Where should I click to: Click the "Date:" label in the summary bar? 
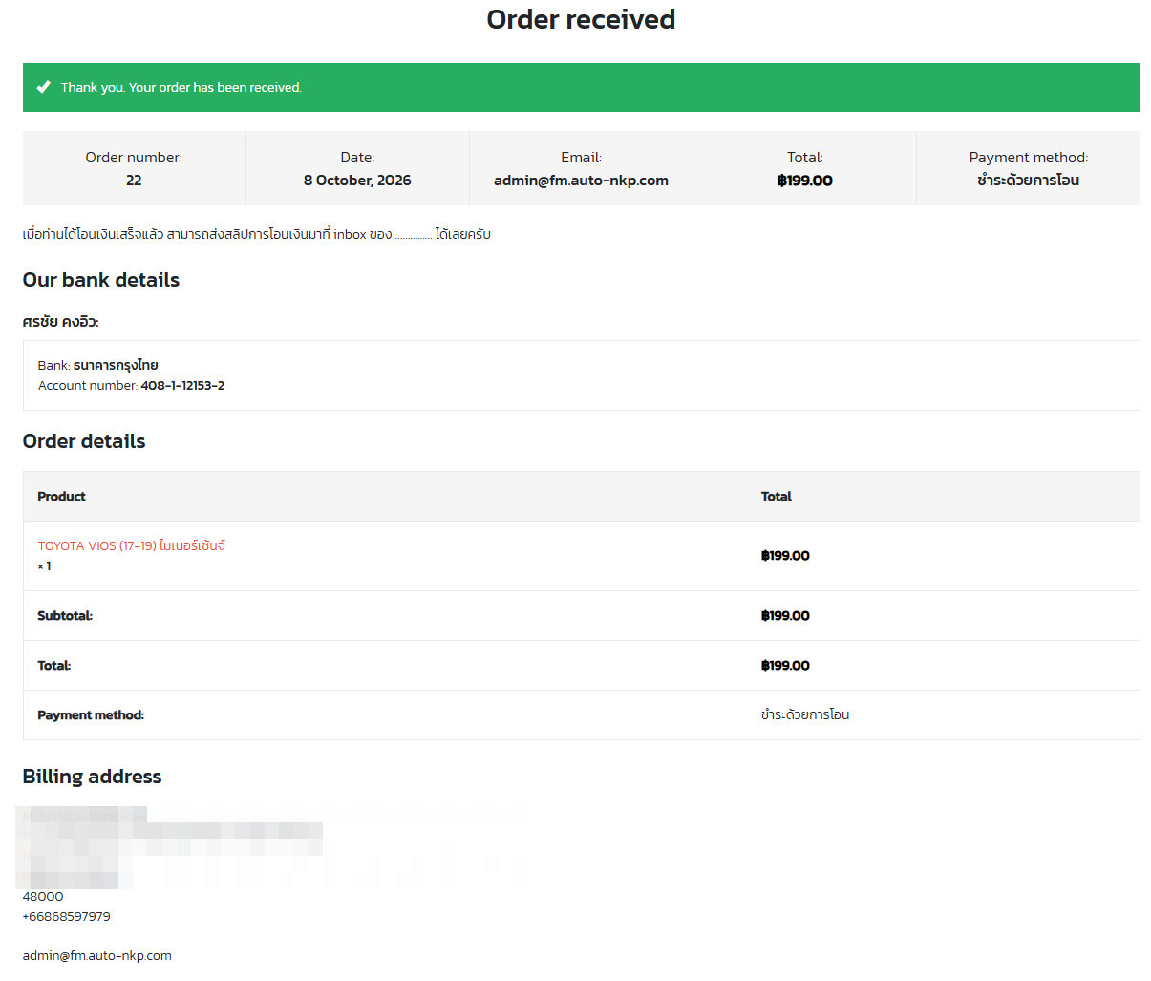tap(357, 158)
